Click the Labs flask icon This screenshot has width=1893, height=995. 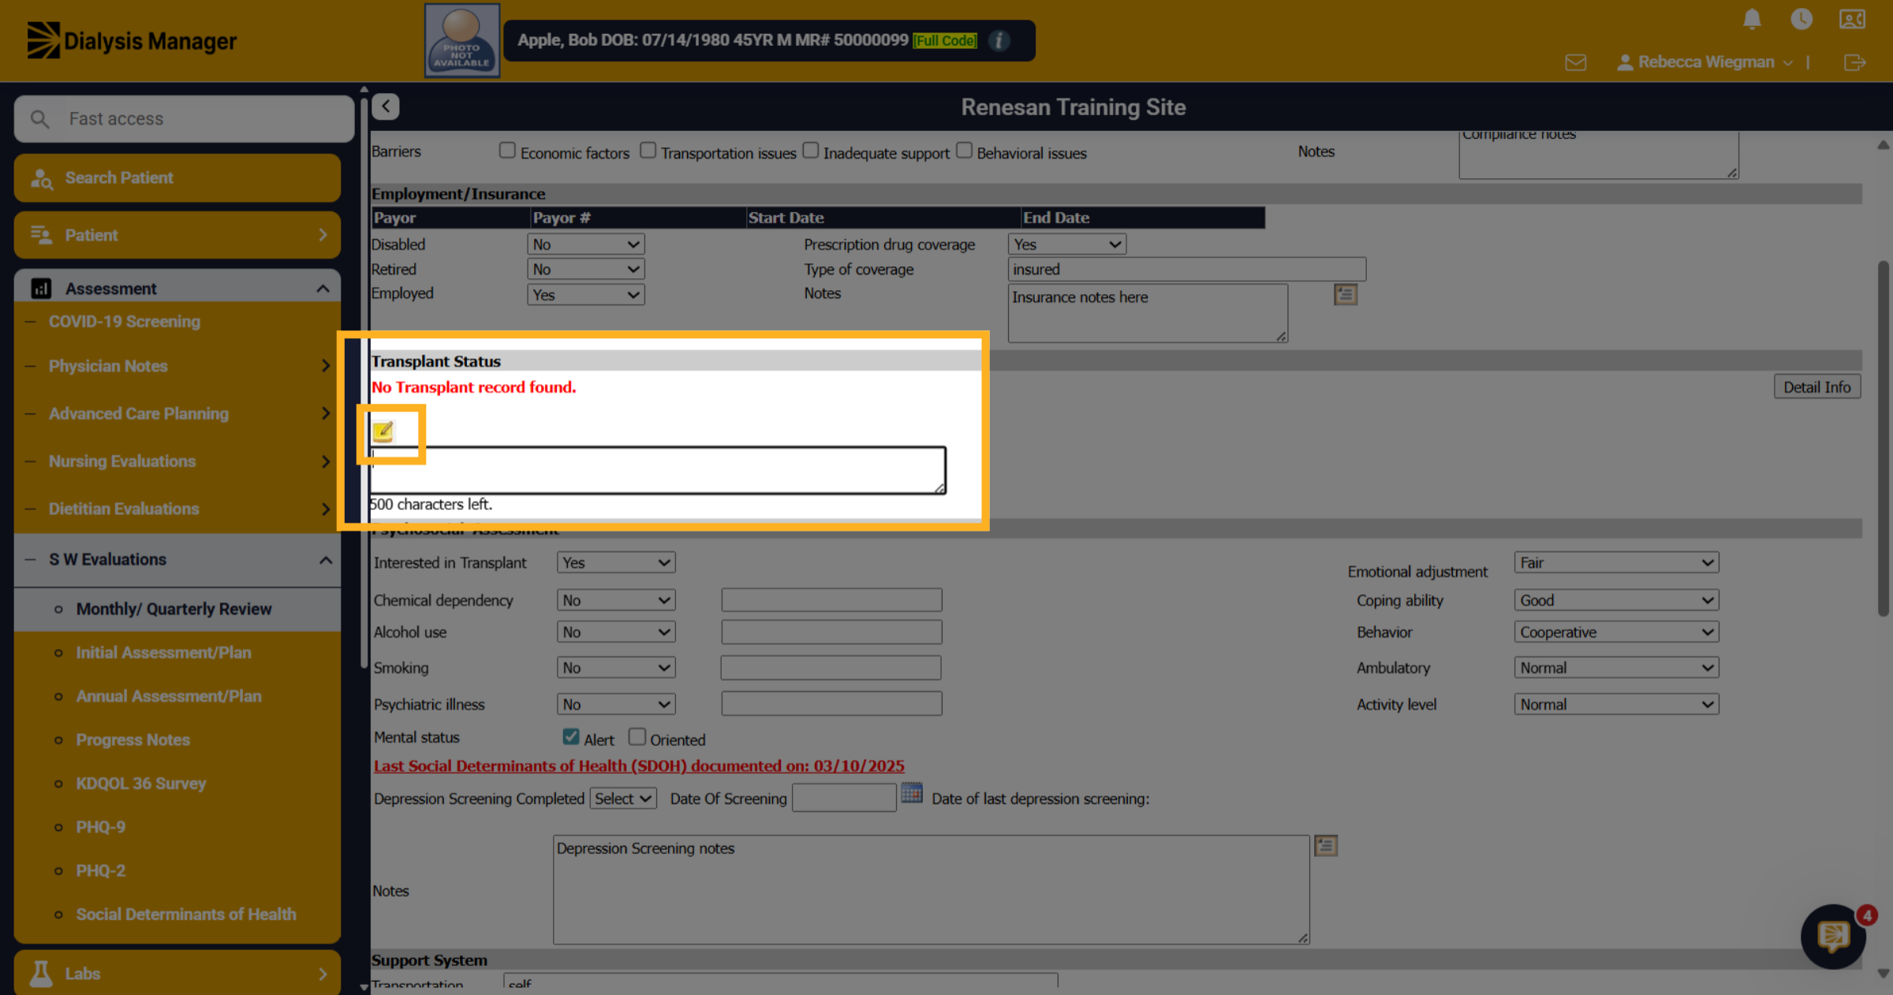click(41, 974)
